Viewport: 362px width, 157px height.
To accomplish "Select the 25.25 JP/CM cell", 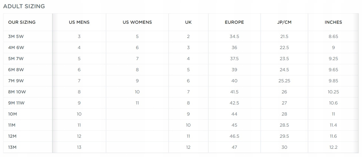I will pos(284,81).
